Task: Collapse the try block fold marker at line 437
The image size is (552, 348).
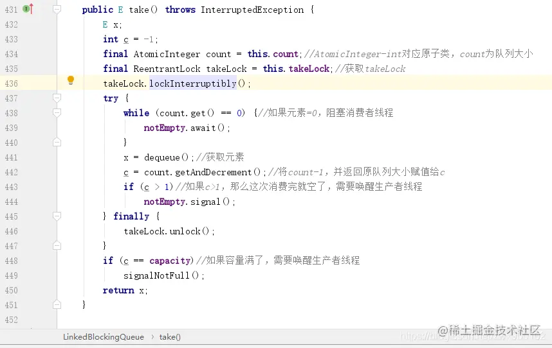Action: 57,98
